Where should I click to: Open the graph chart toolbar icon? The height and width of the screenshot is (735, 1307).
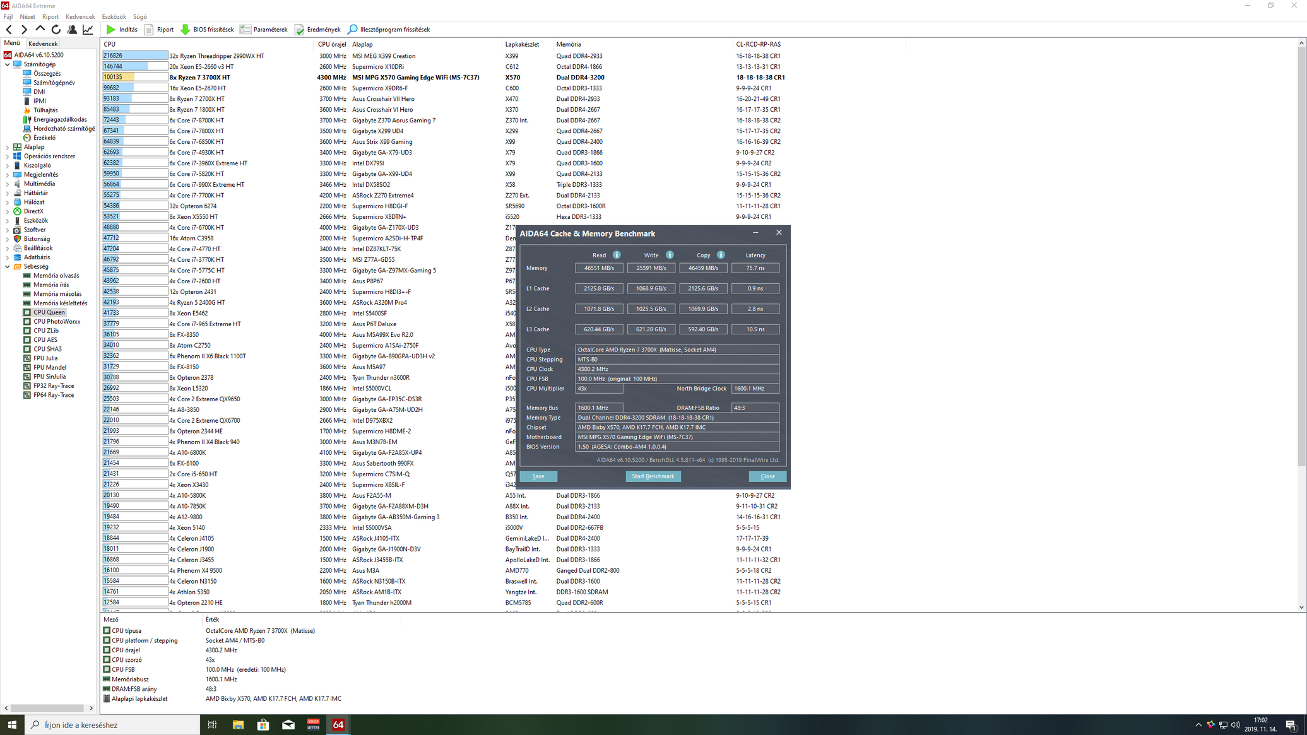88,30
